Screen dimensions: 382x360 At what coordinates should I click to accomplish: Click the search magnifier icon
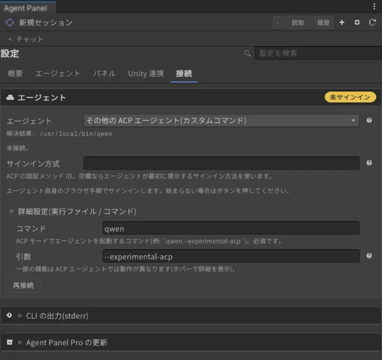(x=247, y=53)
